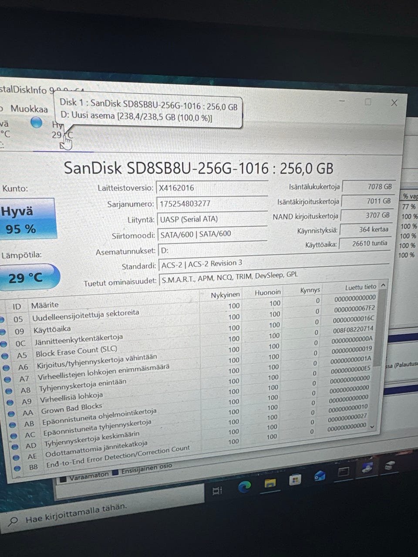
Task: Open Microsoft Store from the taskbar
Action: point(295,480)
